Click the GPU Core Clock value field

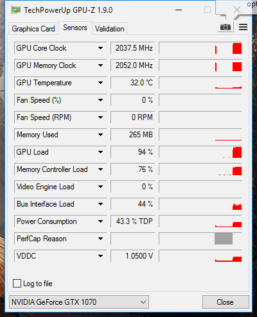pyautogui.click(x=133, y=48)
